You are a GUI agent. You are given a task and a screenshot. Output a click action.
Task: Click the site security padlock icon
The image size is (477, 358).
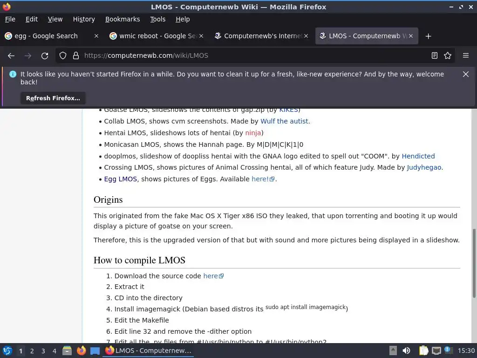click(x=76, y=56)
